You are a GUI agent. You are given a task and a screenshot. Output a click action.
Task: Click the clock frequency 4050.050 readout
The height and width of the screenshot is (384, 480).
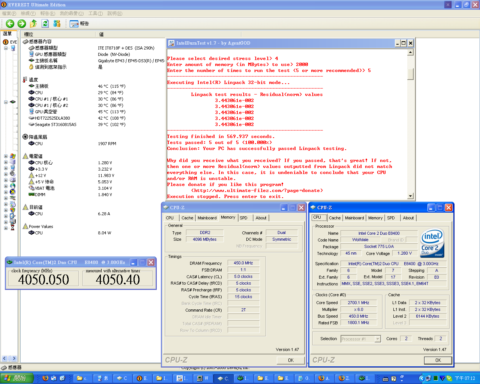point(43,279)
